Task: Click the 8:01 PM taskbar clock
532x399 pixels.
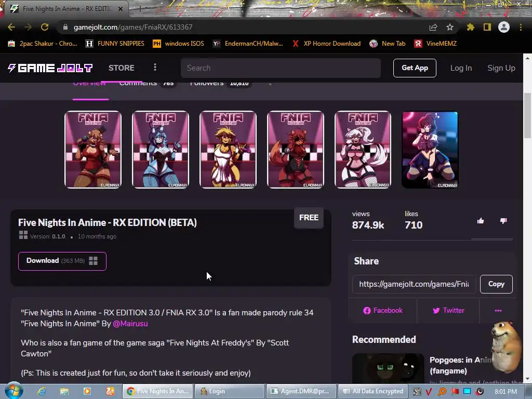Action: (x=506, y=392)
